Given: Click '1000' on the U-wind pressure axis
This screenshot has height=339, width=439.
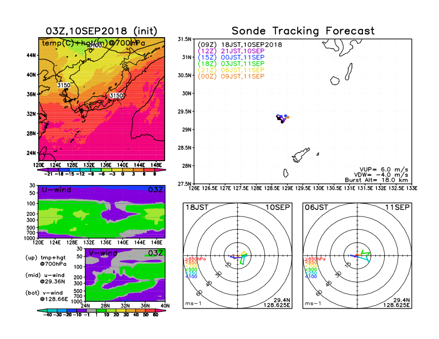Looking at the screenshot, I should pyautogui.click(x=30, y=238).
